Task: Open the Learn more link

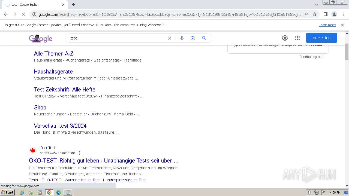Action: [x=327, y=25]
